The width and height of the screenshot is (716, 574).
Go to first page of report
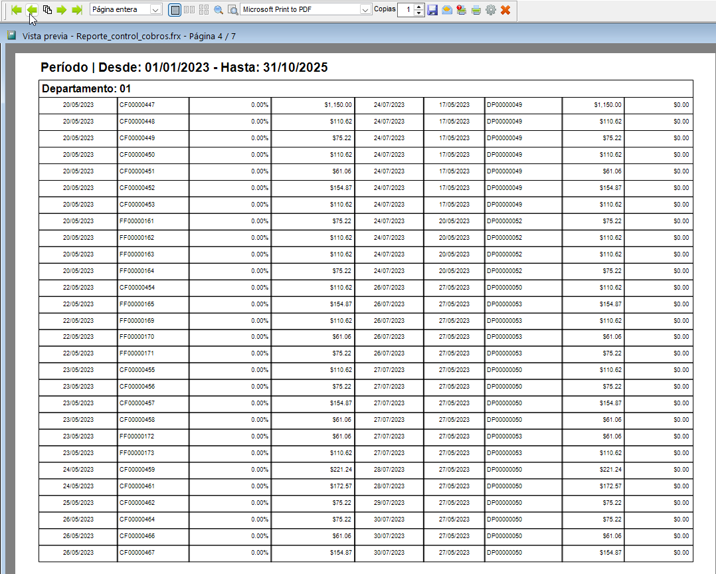(x=17, y=9)
